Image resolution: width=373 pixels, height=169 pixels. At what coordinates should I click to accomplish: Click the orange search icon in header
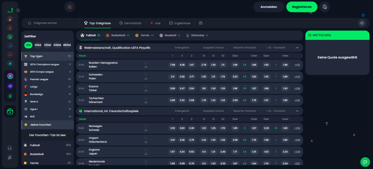point(70,7)
